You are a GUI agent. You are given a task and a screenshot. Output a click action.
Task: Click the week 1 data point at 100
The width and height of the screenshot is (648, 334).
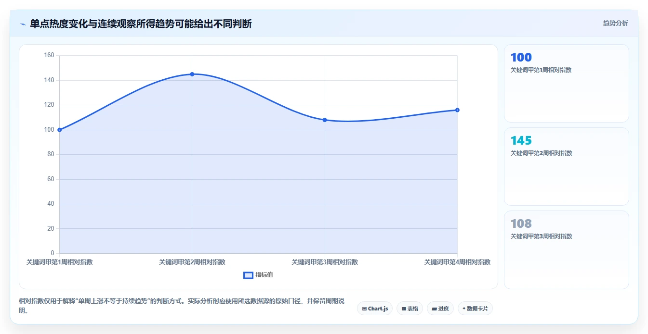59,130
